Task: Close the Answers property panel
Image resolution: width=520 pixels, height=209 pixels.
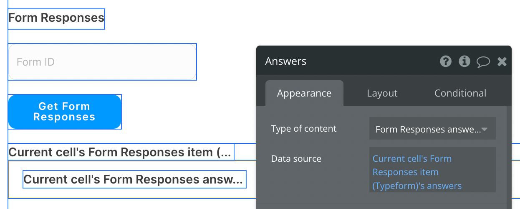Action: [502, 62]
